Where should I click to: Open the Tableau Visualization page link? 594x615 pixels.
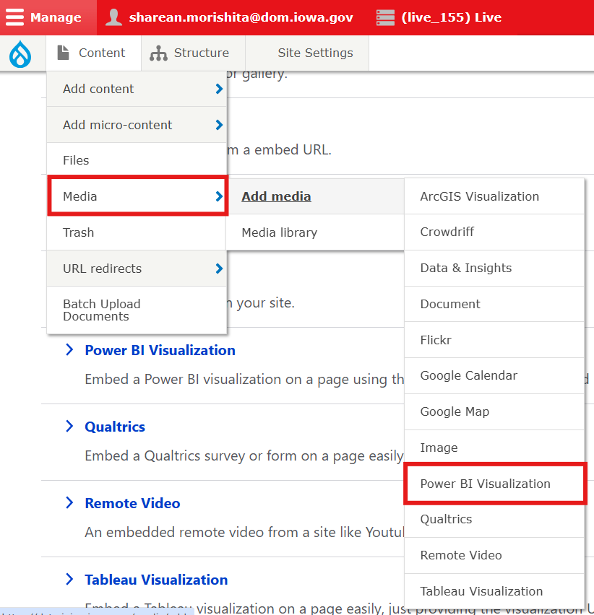tap(156, 580)
